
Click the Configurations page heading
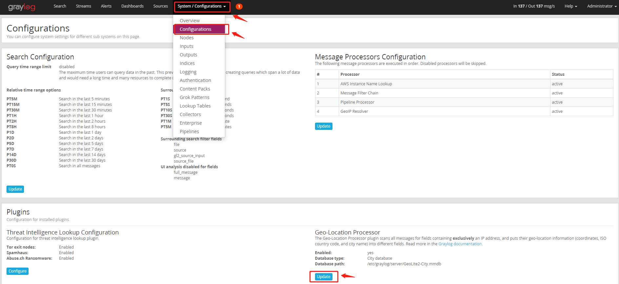(38, 28)
